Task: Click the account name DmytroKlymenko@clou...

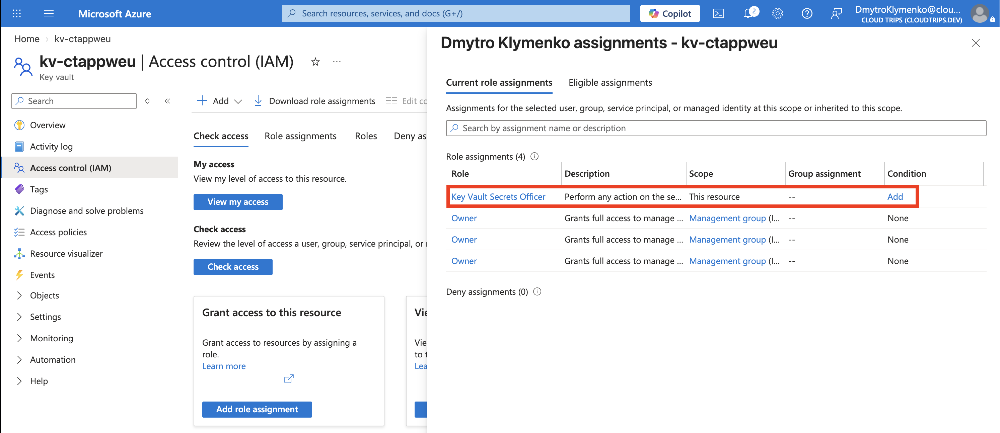Action: point(907,9)
